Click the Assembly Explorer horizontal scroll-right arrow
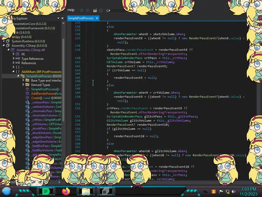 [x=59, y=182]
